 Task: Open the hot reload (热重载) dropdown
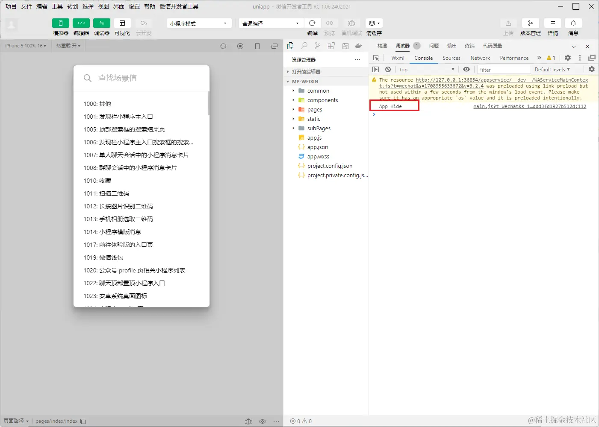tap(68, 46)
